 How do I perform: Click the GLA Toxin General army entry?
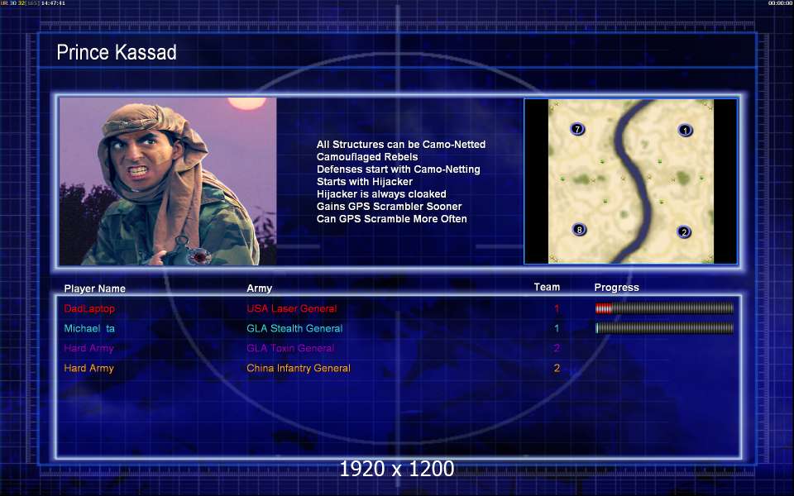290,348
